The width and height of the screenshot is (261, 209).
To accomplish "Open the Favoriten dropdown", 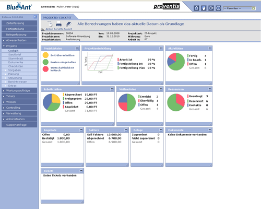I will tap(240, 8).
